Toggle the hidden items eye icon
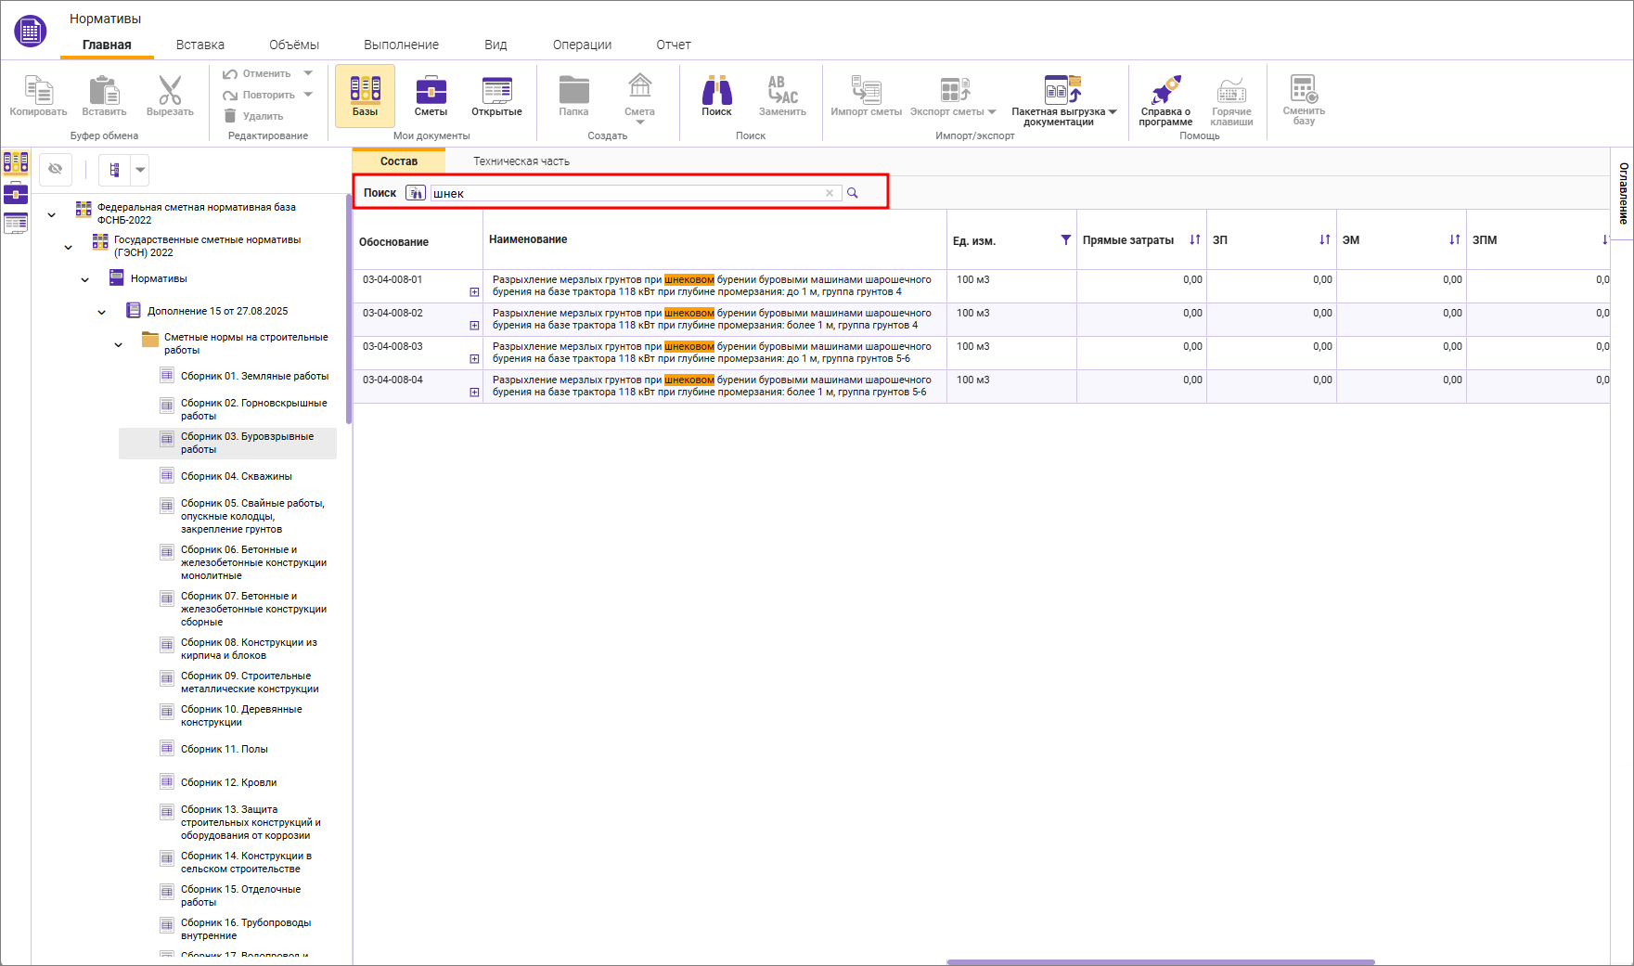The height and width of the screenshot is (966, 1634). point(56,169)
